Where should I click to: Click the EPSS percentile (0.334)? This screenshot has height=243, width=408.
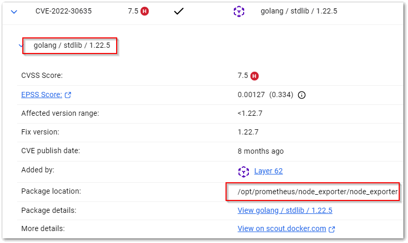coord(282,95)
